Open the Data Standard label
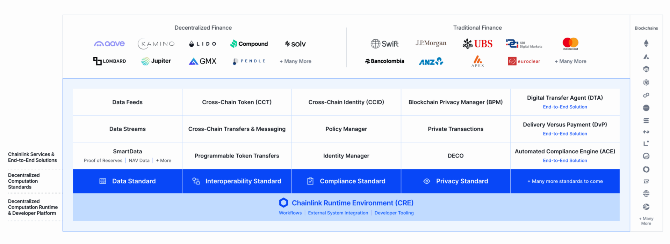Viewport: 670px width, 244px height. tap(134, 181)
